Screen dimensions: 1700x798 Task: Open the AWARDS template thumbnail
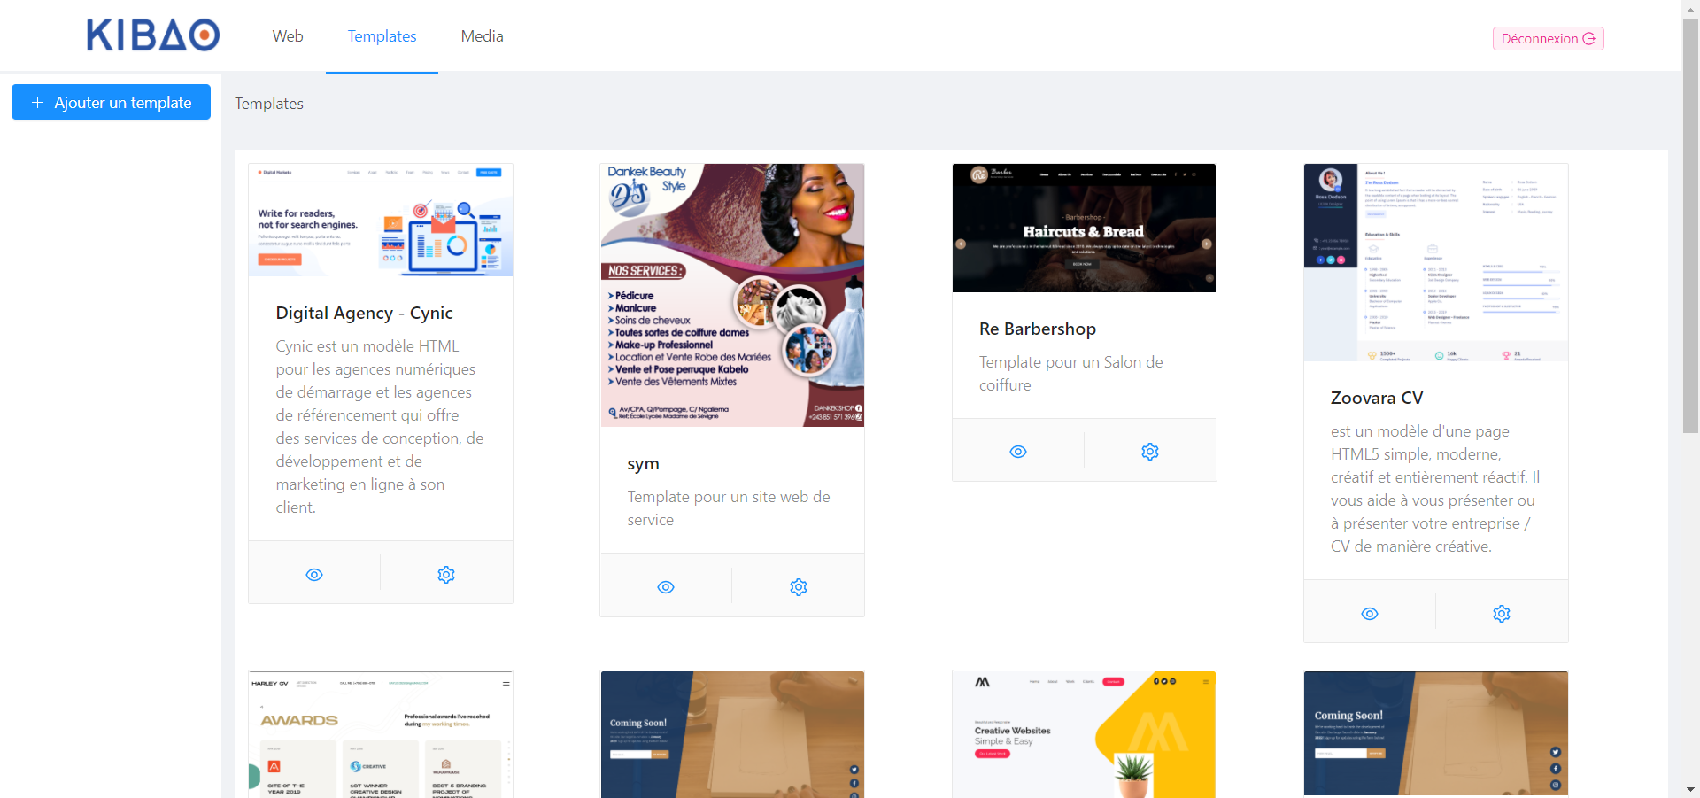pyautogui.click(x=381, y=734)
